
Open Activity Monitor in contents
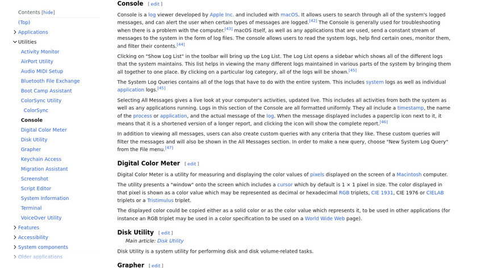(x=40, y=52)
